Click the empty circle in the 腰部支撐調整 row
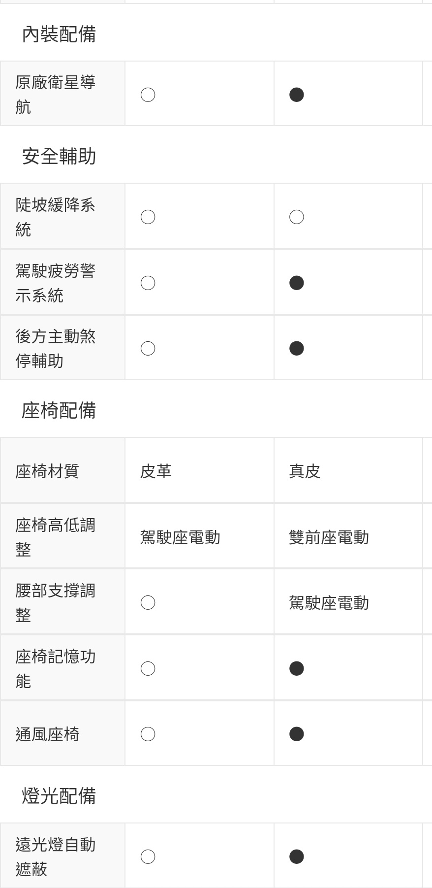This screenshot has height=888, width=432. 148,603
